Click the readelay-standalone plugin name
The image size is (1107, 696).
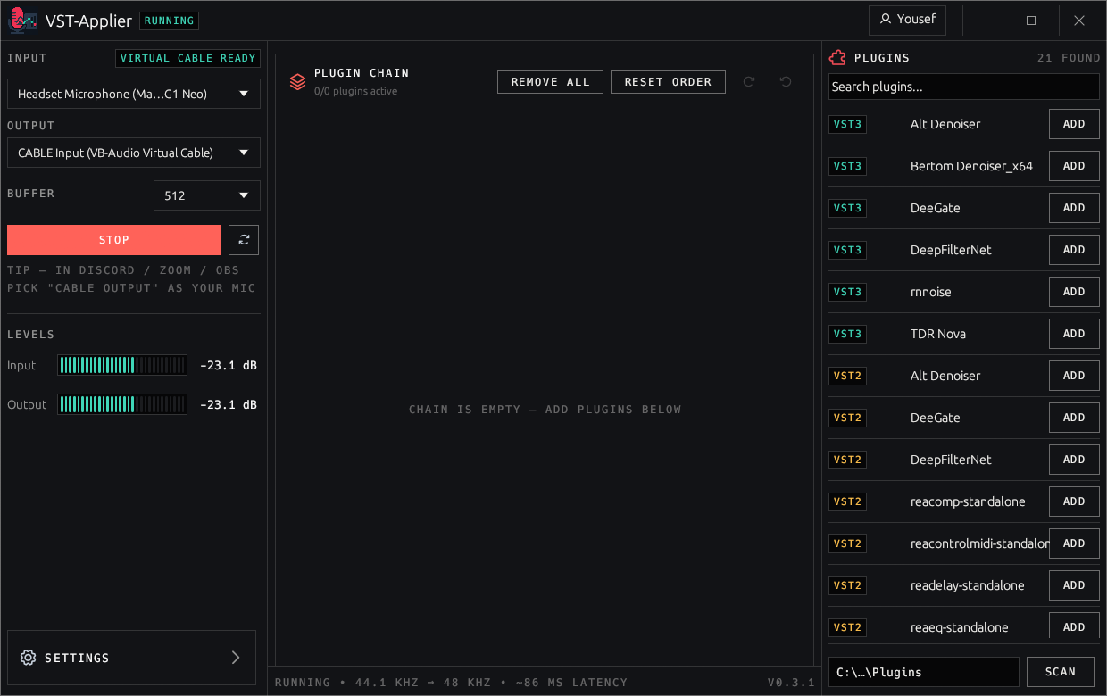pos(968,585)
